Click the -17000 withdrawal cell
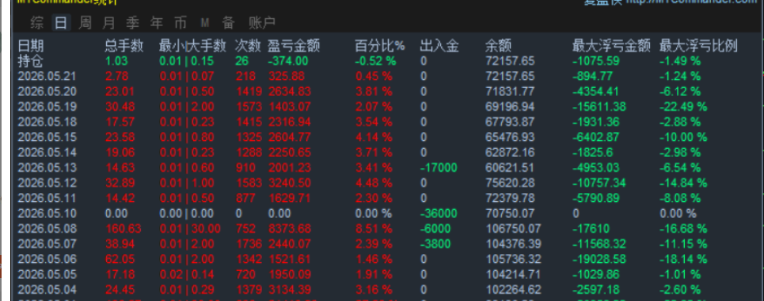This screenshot has height=301, width=764. 439,168
